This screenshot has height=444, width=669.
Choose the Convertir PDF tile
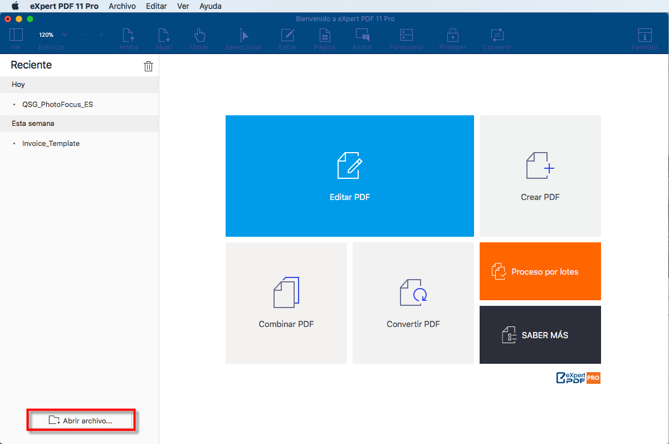click(413, 303)
